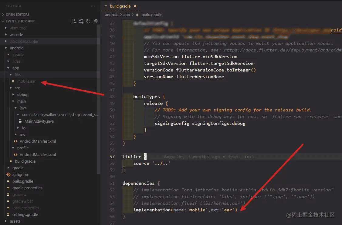Close the build.gradle editor tab
Viewport: 342px width, 225px height.
tap(135, 6)
